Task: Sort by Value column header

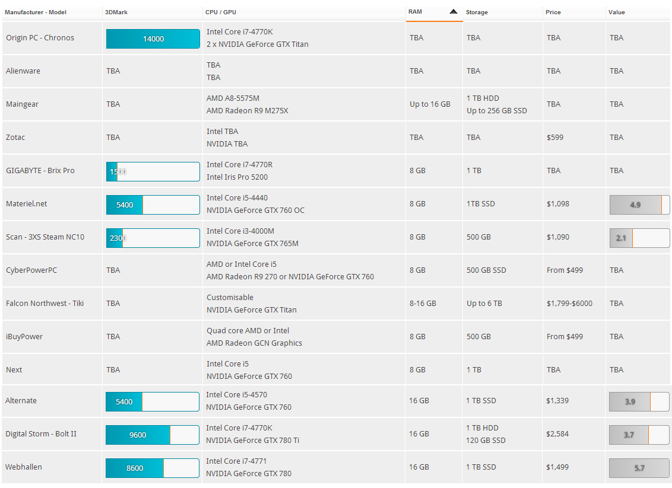Action: pyautogui.click(x=617, y=12)
